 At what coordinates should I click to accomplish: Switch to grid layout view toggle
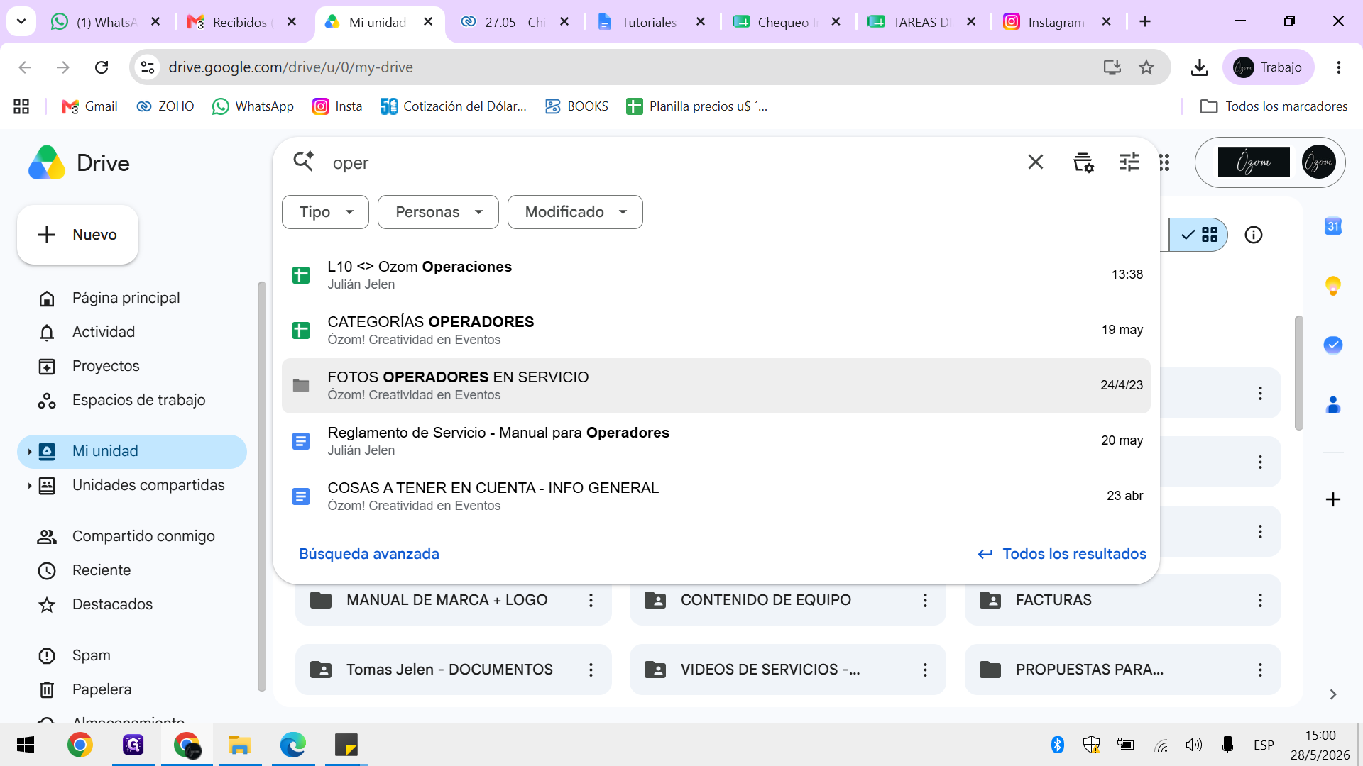click(1200, 235)
